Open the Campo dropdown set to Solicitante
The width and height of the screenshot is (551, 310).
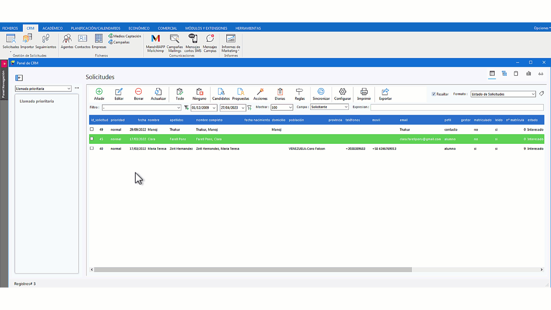tap(345, 107)
